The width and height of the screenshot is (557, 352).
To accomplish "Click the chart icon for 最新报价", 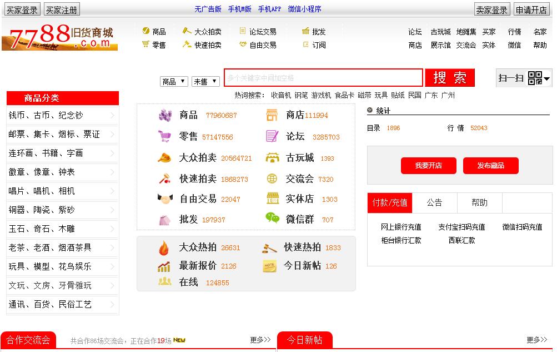I will tap(164, 266).
